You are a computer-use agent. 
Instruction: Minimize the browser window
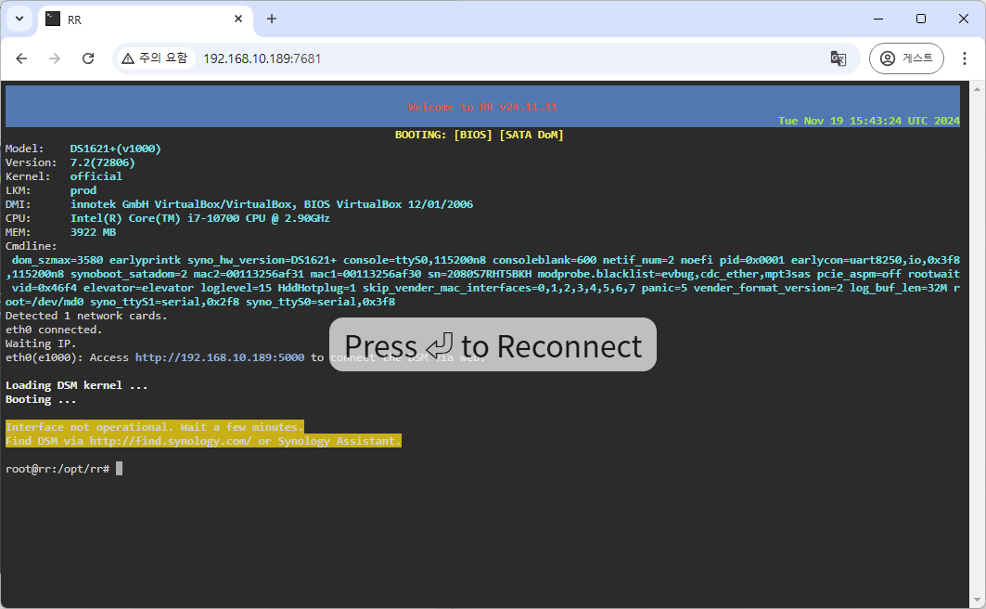tap(878, 19)
